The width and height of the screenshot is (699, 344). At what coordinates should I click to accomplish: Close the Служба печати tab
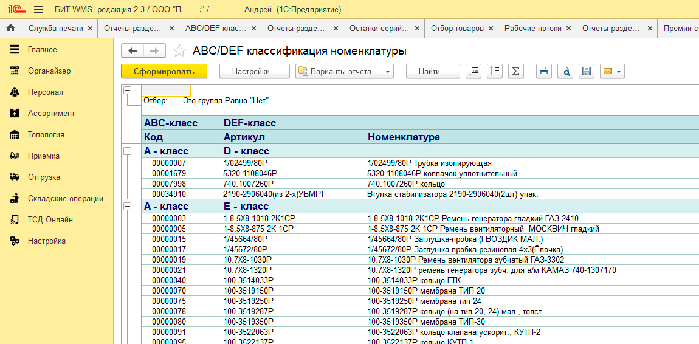pyautogui.click(x=90, y=28)
